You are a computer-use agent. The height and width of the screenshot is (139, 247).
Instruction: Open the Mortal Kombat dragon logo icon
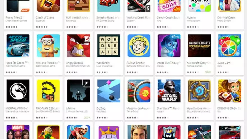tap(18, 91)
